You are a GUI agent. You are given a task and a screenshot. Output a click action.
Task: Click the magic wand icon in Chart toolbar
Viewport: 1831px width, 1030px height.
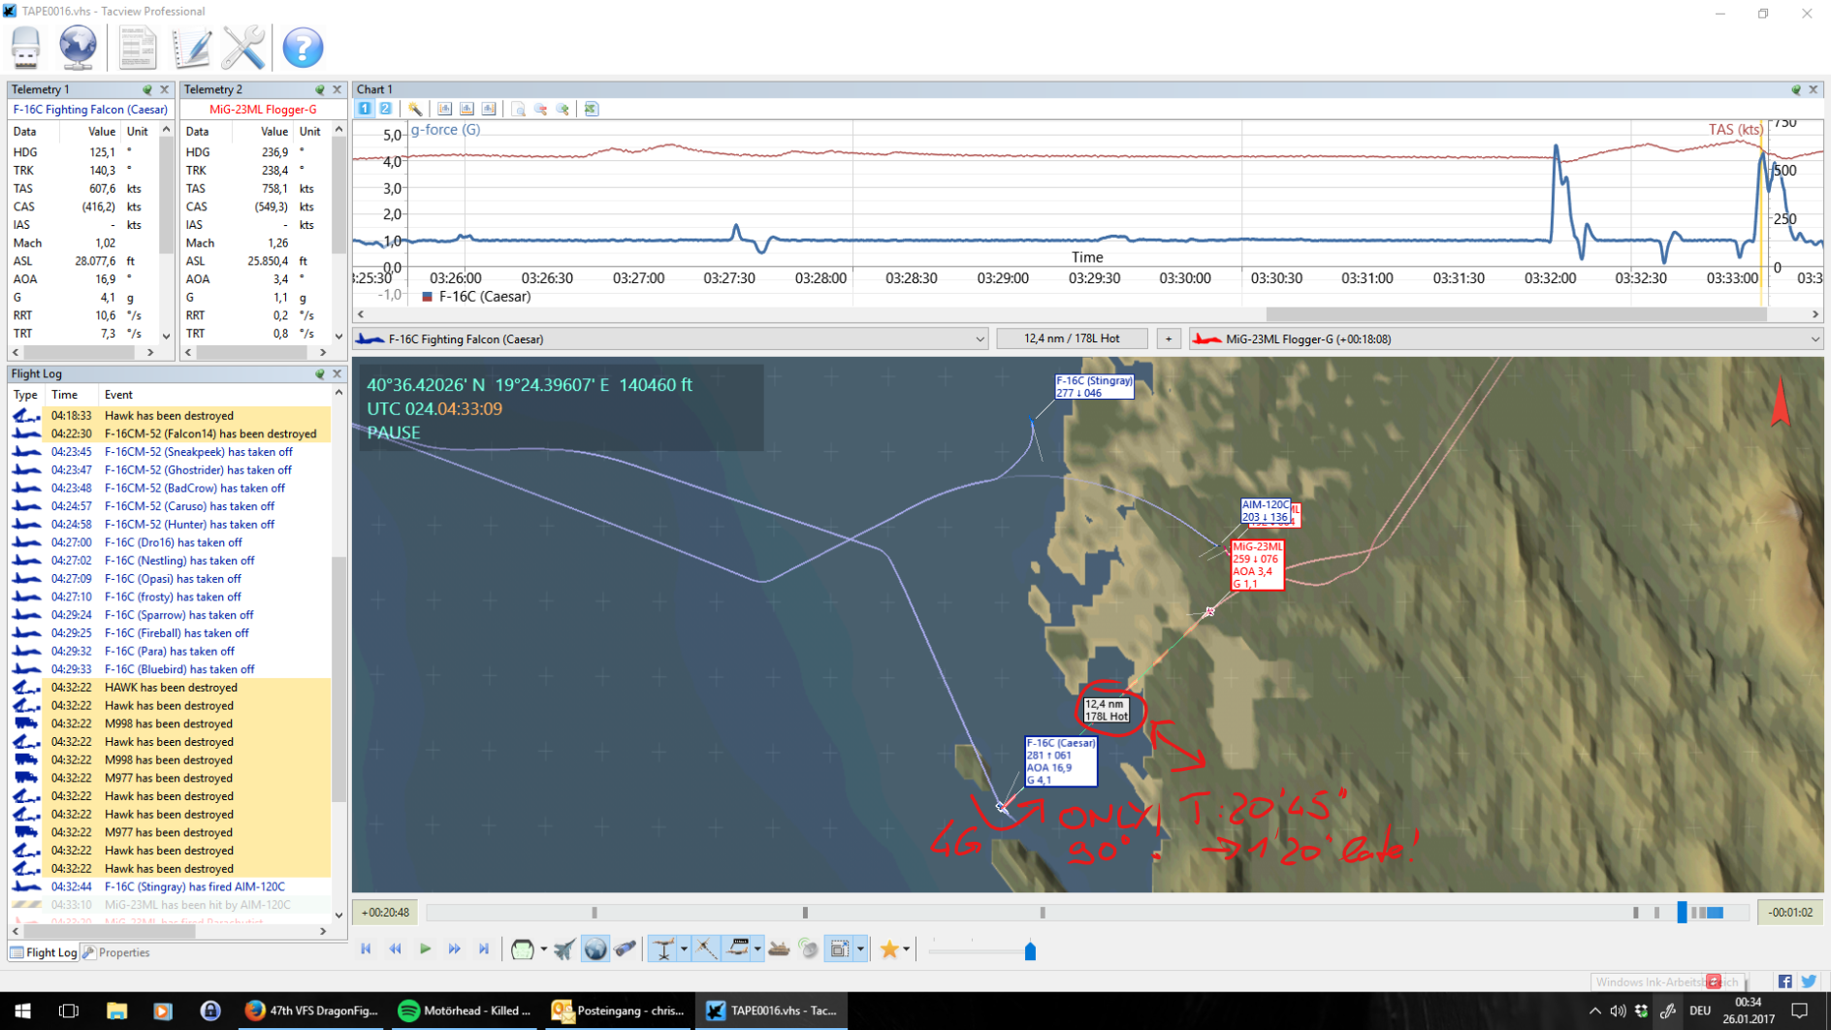(x=415, y=109)
